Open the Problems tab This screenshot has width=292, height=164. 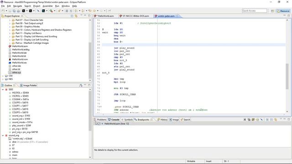click(100, 119)
